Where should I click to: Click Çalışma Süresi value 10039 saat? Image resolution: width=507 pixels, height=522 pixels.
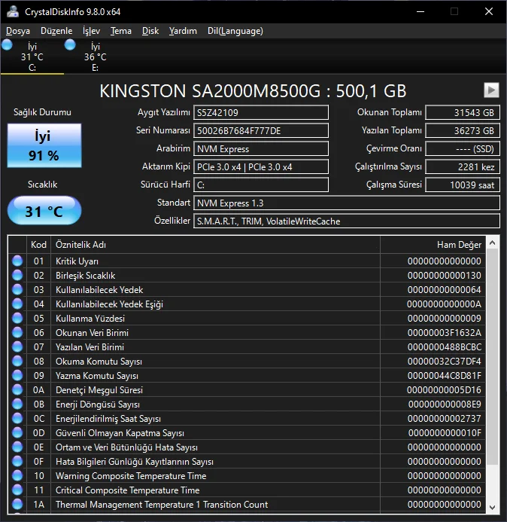pyautogui.click(x=463, y=185)
